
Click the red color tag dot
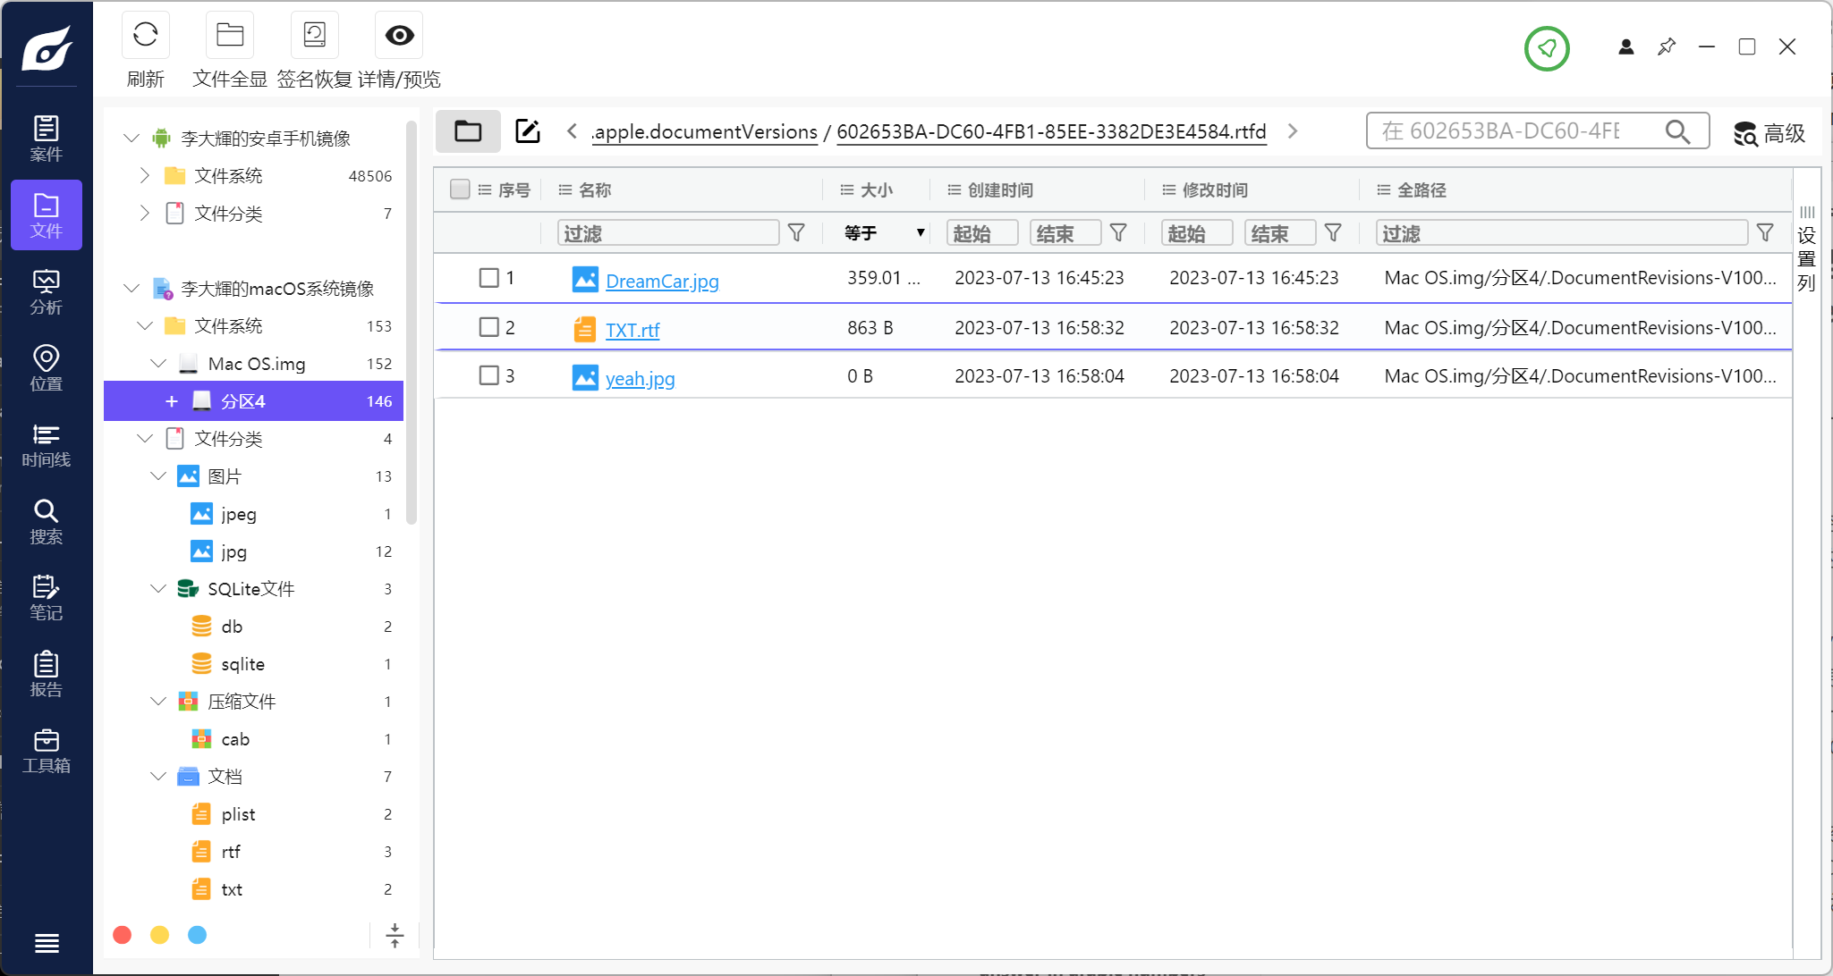[123, 935]
